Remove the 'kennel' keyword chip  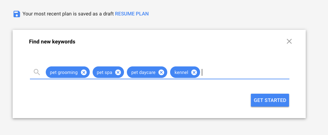[194, 72]
